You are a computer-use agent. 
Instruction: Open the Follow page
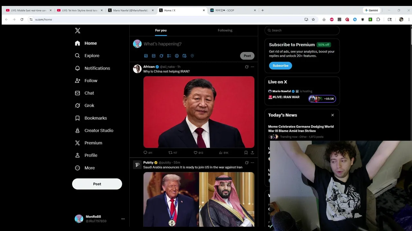coord(86,81)
